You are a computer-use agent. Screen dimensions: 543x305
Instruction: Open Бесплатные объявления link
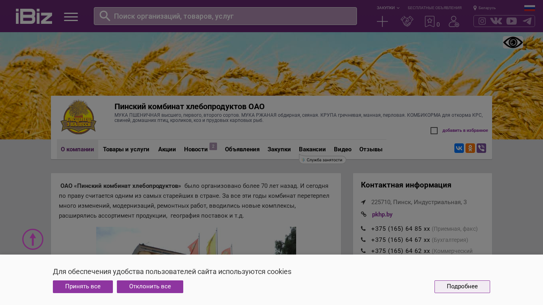point(434,8)
